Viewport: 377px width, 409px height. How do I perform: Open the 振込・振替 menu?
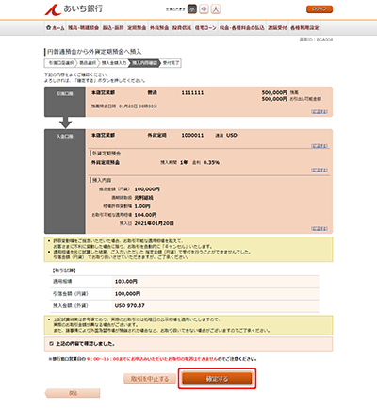[113, 28]
